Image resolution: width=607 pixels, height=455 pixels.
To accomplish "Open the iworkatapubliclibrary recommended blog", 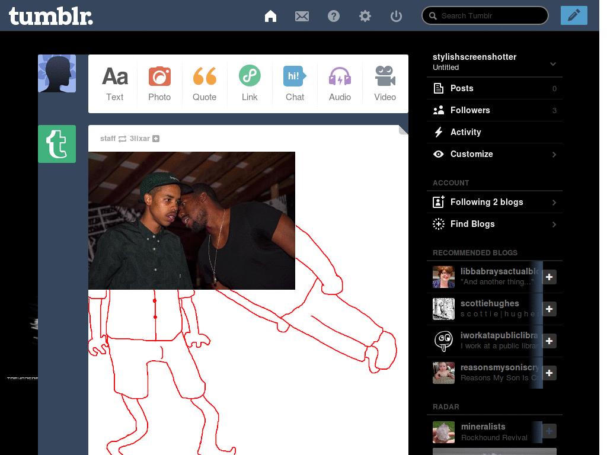I will [x=499, y=335].
